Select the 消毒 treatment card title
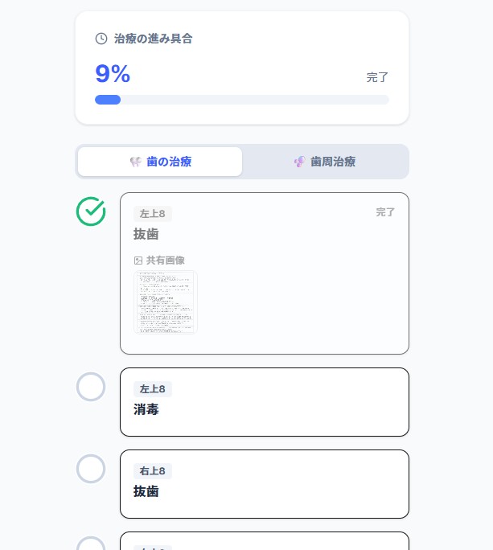 click(x=146, y=409)
